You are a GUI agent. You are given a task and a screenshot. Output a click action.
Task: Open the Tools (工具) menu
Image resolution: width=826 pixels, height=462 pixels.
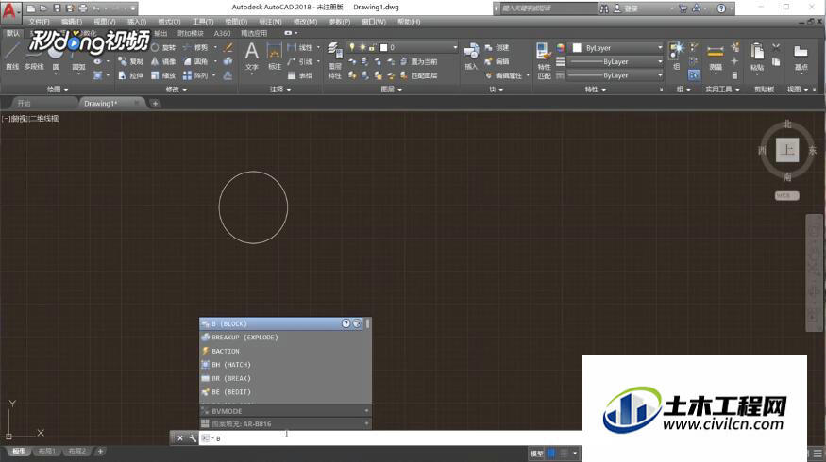(203, 22)
